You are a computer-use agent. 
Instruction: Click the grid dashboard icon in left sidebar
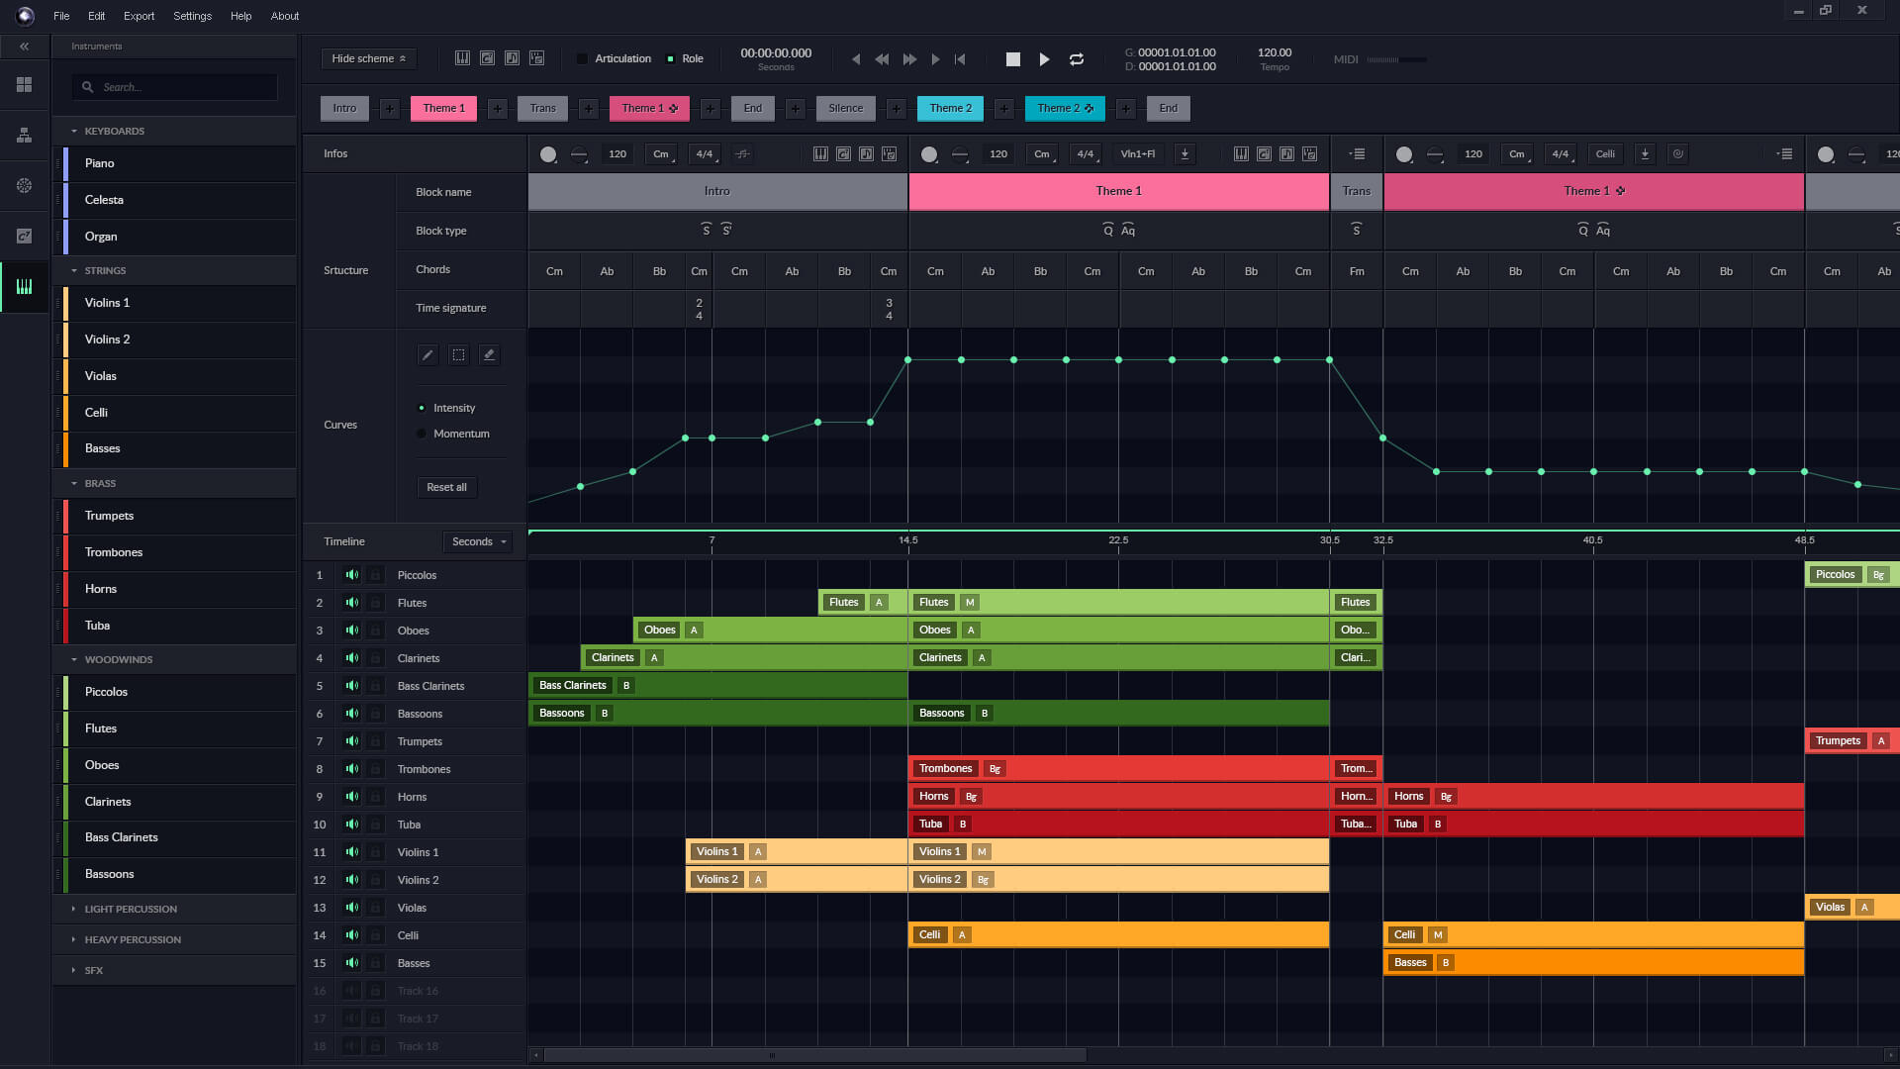point(24,84)
